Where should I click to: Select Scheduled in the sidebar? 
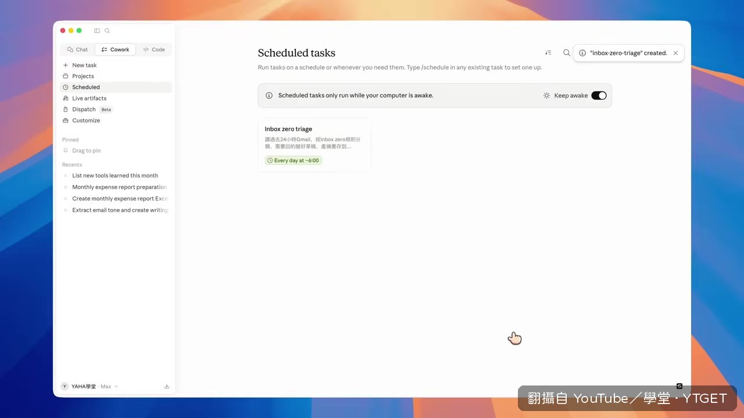(116, 87)
